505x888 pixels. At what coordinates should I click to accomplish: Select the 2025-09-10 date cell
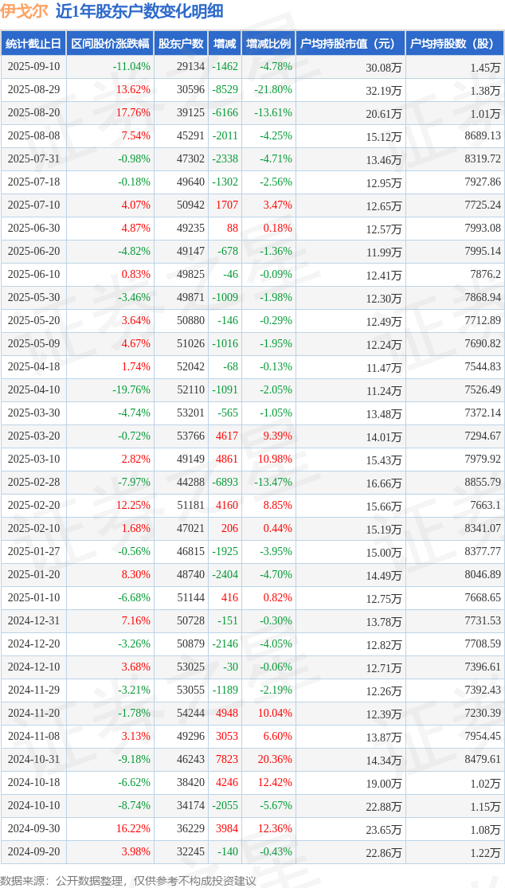(33, 66)
